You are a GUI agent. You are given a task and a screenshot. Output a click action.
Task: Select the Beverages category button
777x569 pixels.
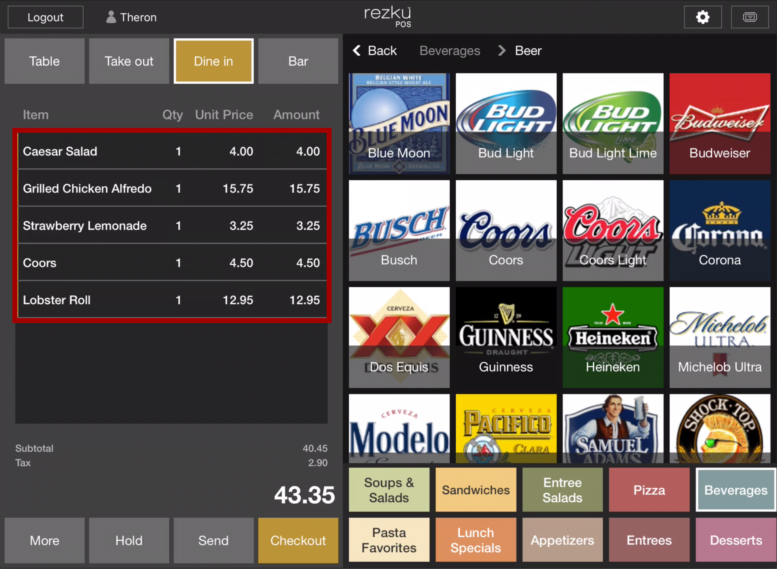(x=736, y=490)
